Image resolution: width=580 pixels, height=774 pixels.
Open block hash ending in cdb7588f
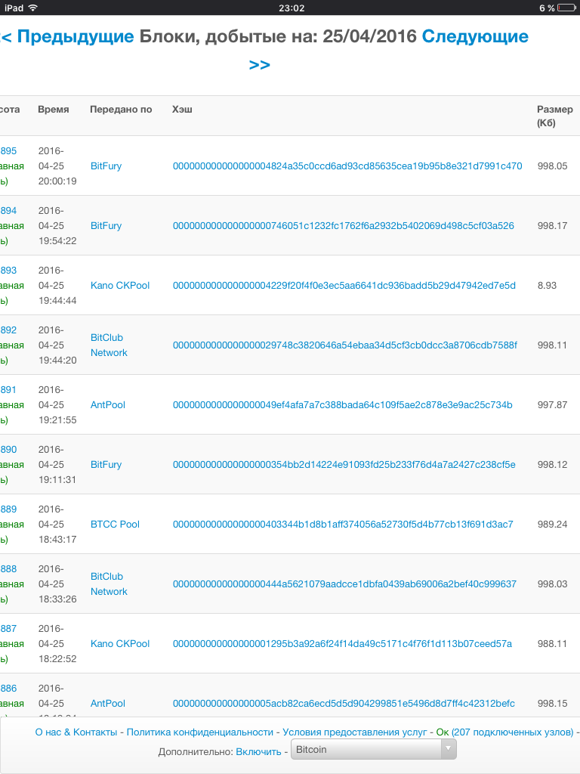pos(345,345)
